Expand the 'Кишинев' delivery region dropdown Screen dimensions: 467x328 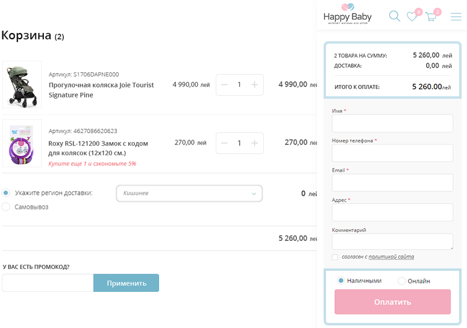(189, 193)
